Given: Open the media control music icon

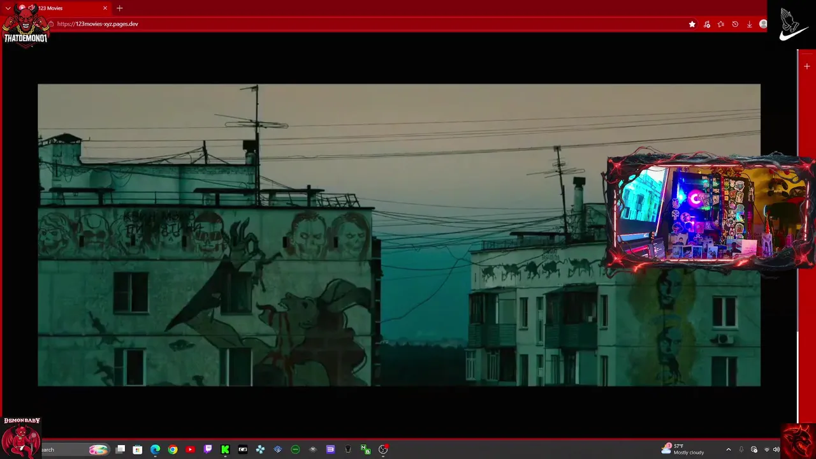Looking at the screenshot, I should click(706, 24).
